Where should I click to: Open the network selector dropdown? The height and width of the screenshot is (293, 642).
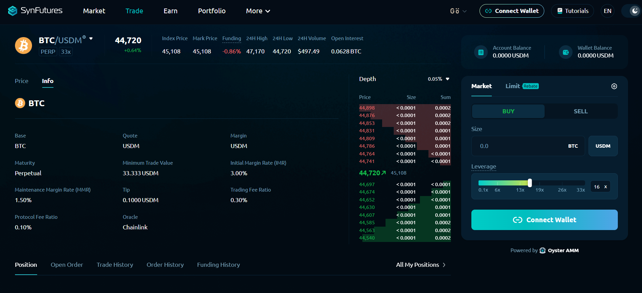click(458, 11)
